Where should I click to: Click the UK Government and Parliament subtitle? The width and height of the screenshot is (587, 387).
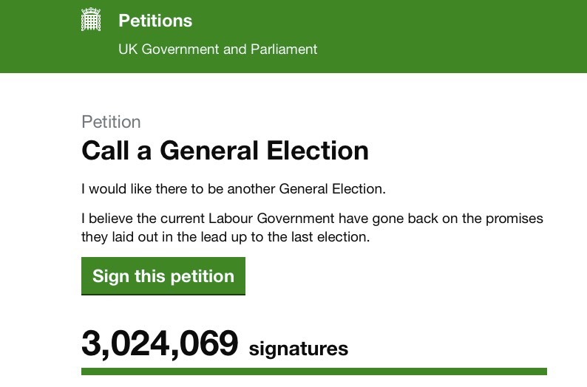click(218, 49)
